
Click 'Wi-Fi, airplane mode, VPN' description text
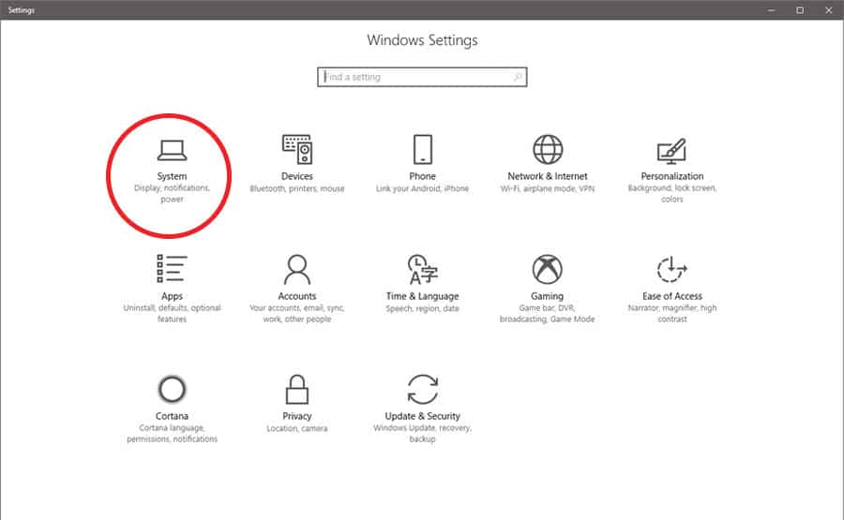(548, 189)
